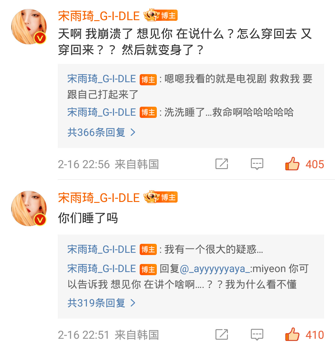Like the 22:51 comment with 410 likes

point(292,334)
